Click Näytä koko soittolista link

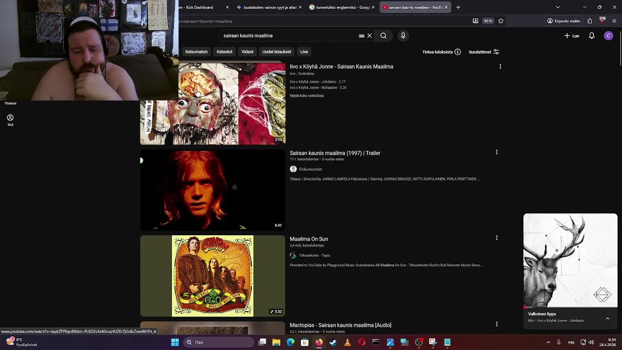[307, 96]
